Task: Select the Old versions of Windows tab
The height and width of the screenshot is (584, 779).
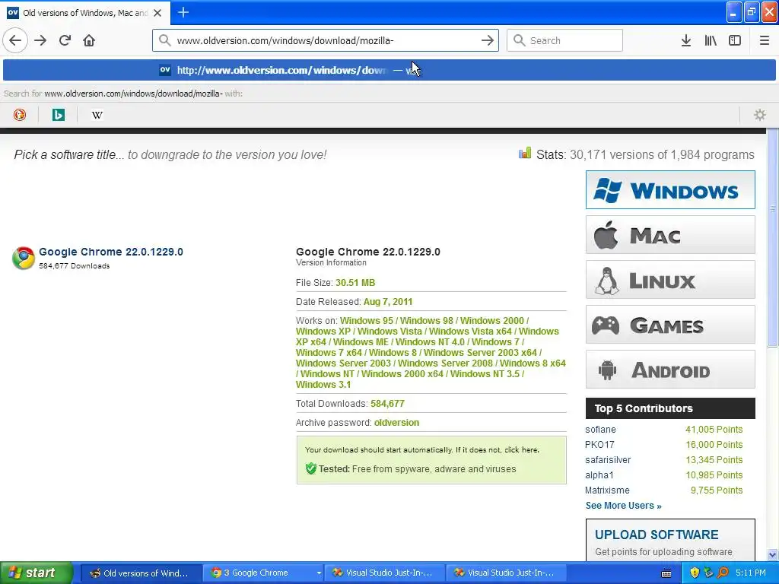Action: click(x=85, y=13)
